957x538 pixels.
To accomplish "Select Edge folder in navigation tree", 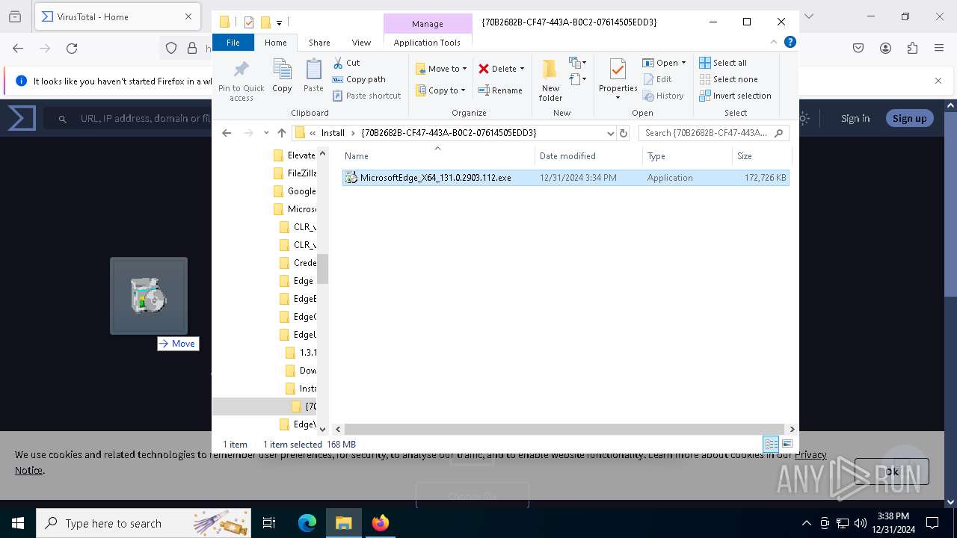I will coord(297,281).
